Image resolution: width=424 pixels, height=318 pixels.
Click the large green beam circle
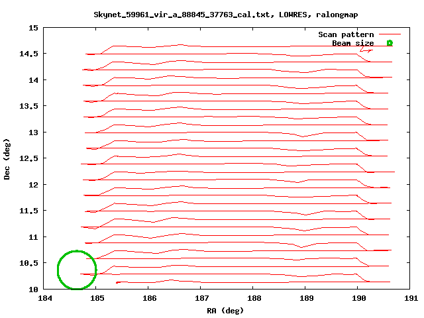[x=77, y=270]
